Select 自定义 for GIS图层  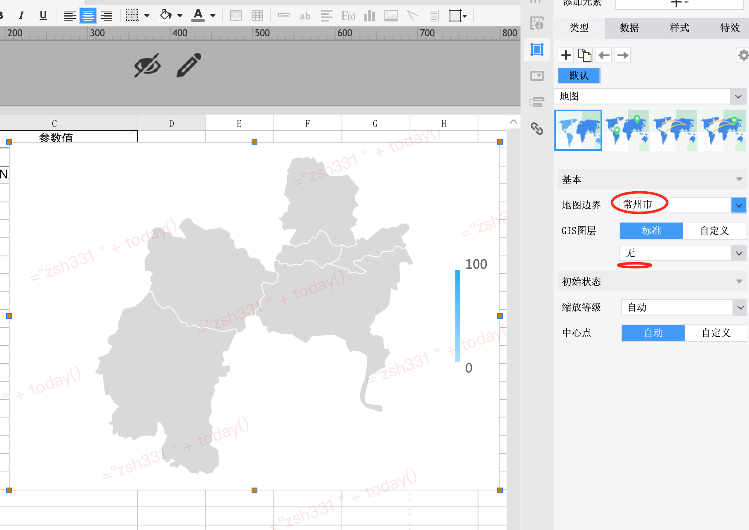tap(714, 231)
